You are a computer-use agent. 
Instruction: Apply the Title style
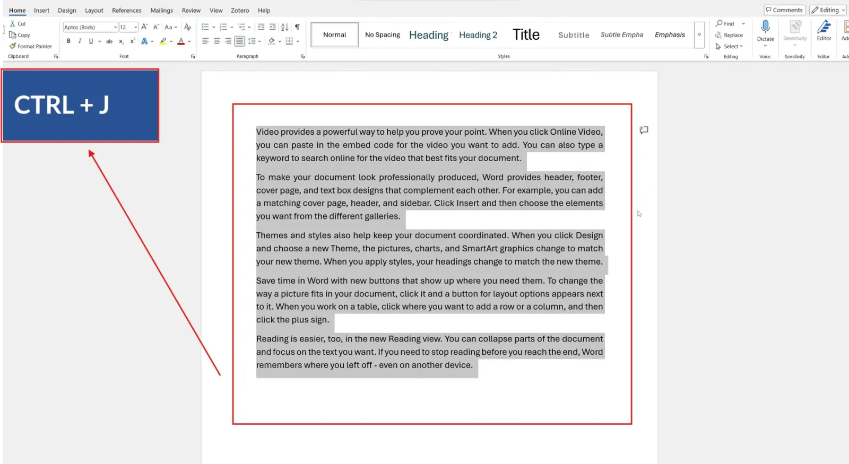[x=526, y=34]
